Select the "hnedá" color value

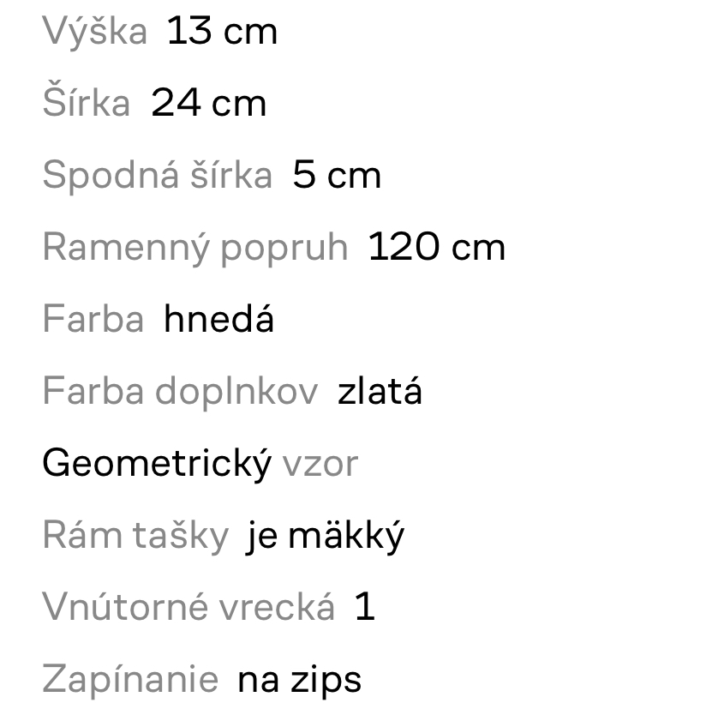pyautogui.click(x=219, y=320)
